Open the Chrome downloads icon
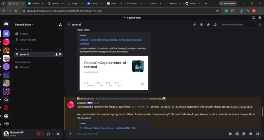 [x=241, y=11]
